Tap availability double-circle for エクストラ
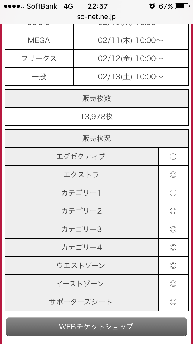 click(173, 175)
